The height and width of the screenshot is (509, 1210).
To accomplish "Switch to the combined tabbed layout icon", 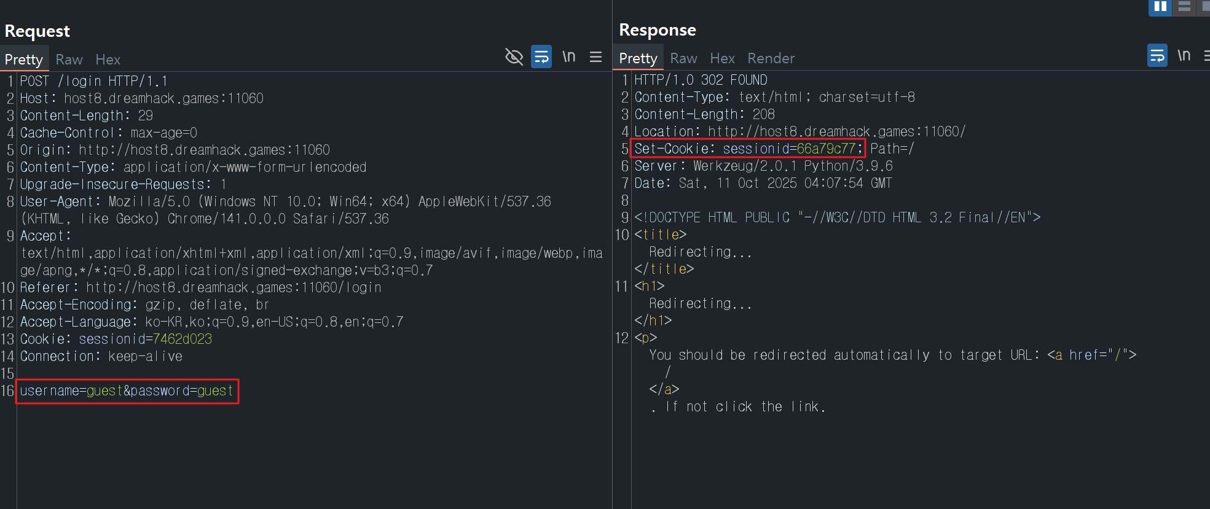I will (1206, 7).
